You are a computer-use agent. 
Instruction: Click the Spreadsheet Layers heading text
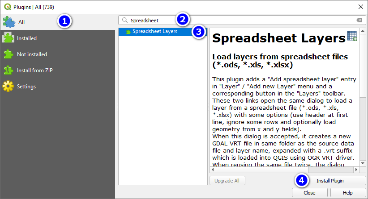coord(279,38)
